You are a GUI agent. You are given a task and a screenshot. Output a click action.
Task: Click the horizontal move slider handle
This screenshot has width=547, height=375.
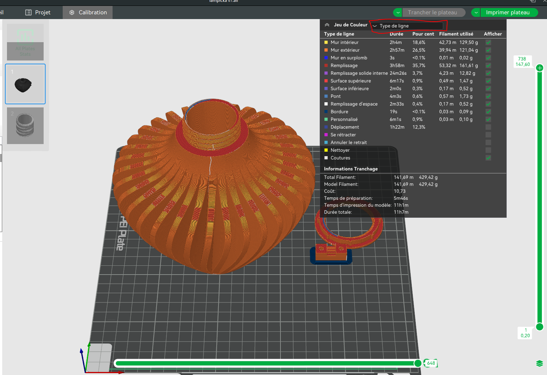418,363
